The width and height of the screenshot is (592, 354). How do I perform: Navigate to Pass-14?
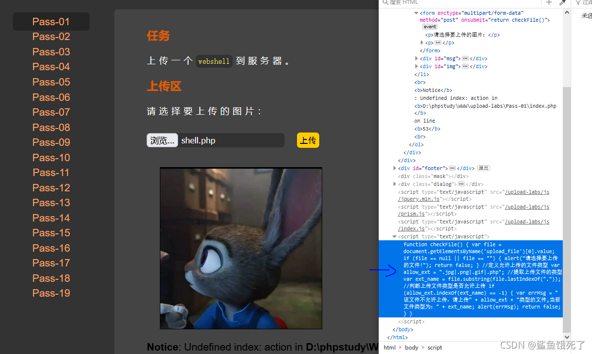click(x=51, y=218)
